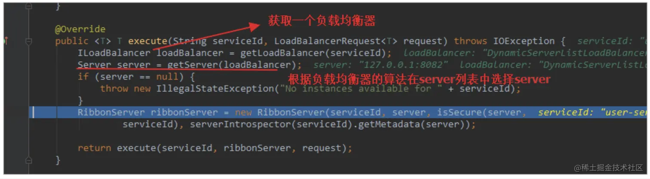Click the fold marker at the top closing brace
This screenshot has height=179, width=650.
29,6
